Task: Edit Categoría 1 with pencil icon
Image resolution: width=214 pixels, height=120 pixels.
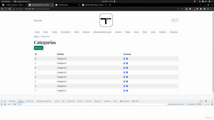Action: tap(124, 91)
